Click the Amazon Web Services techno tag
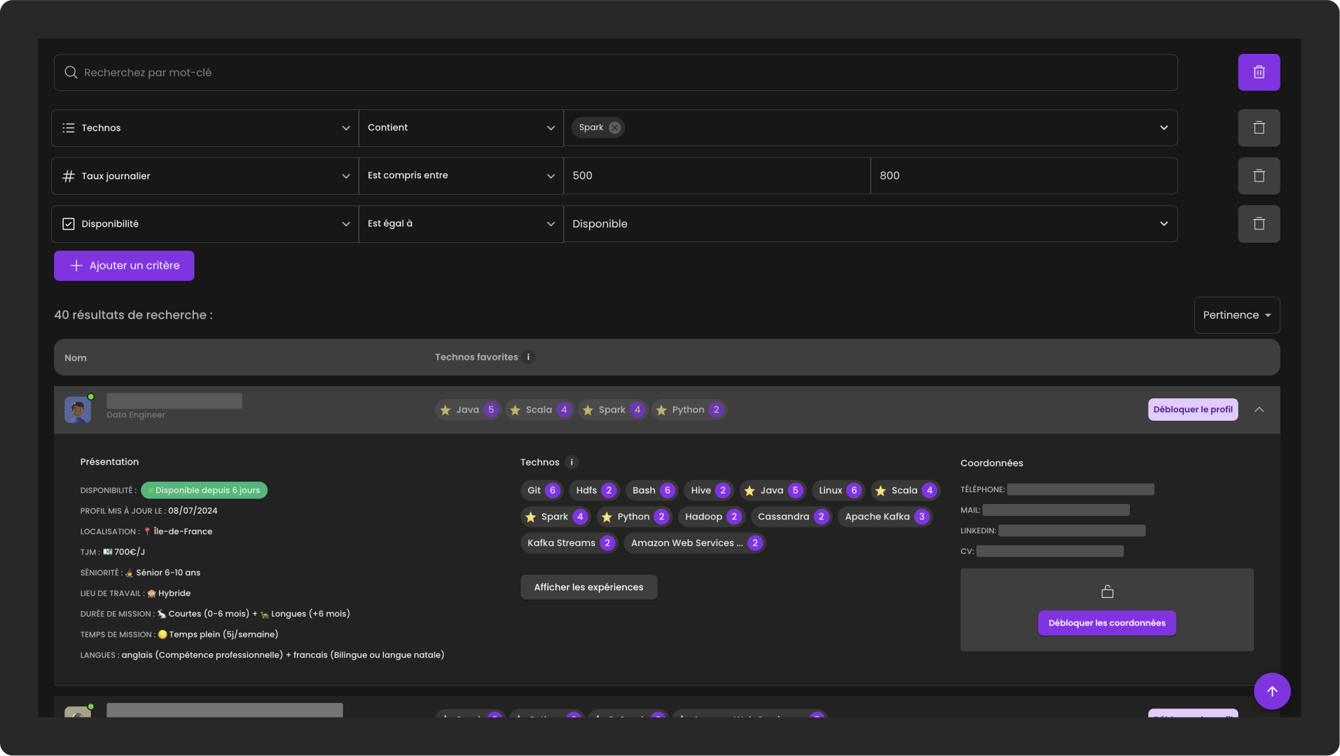Viewport: 1340px width, 756px height. pos(694,543)
